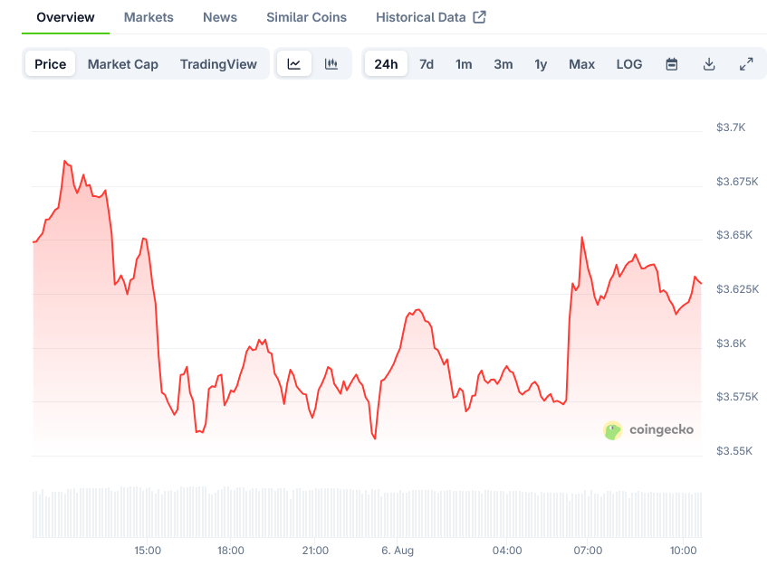767x565 pixels.
Task: Open the calendar date picker icon
Action: point(672,64)
